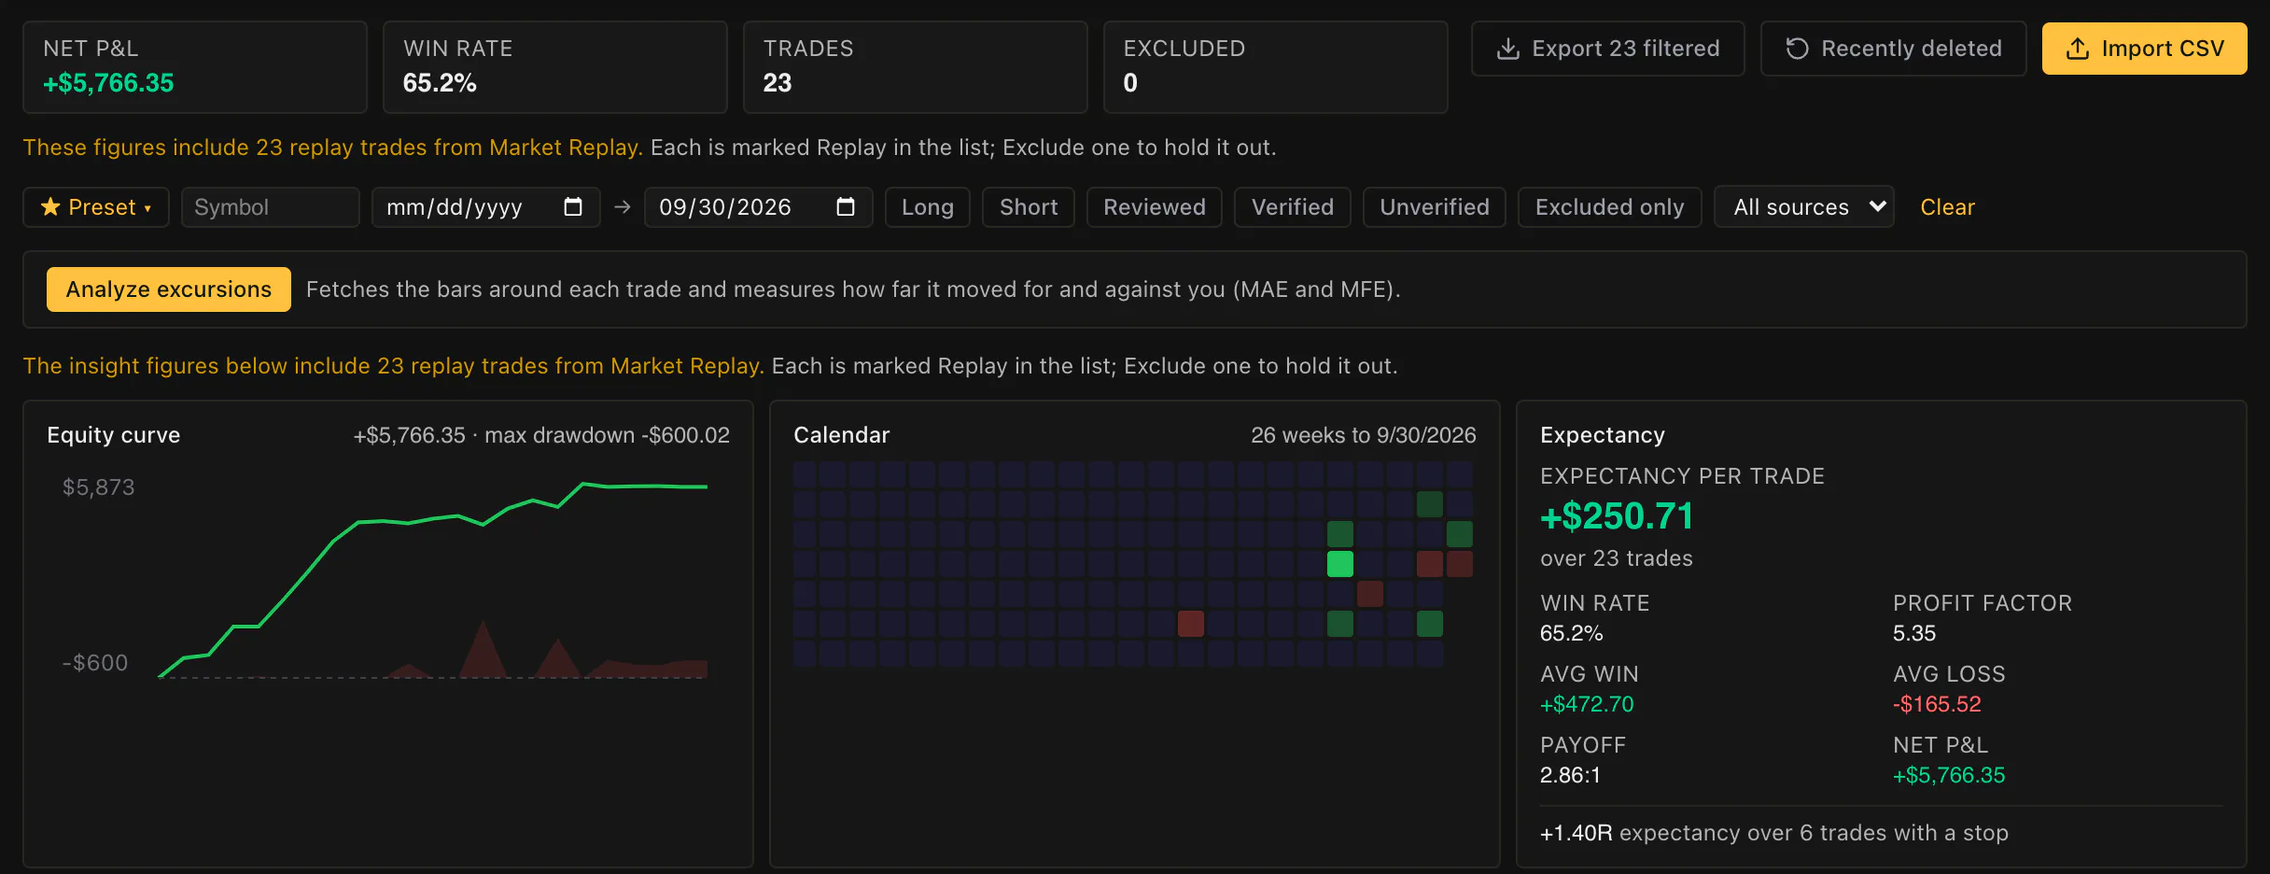Click the Trades 23 card
The height and width of the screenshot is (874, 2270).
pos(916,67)
